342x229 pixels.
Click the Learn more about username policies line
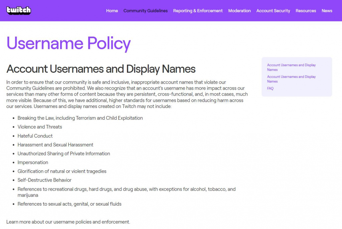point(68,222)
